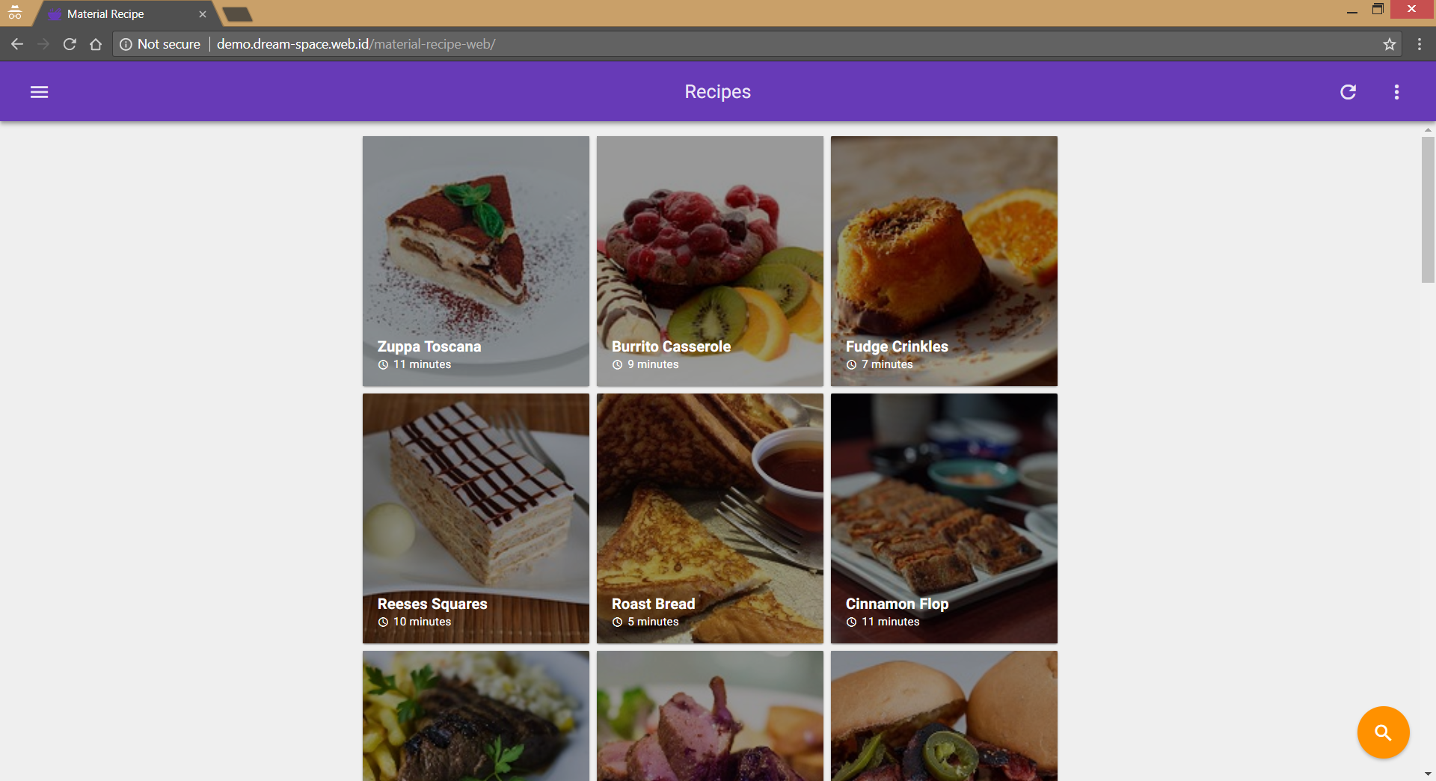Select the Reeses Squares recipe title
Image resolution: width=1436 pixels, height=781 pixels.
[x=432, y=604]
